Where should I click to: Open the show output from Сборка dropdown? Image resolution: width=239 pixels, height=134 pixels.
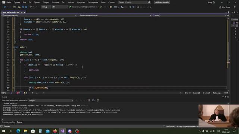pos(51,100)
